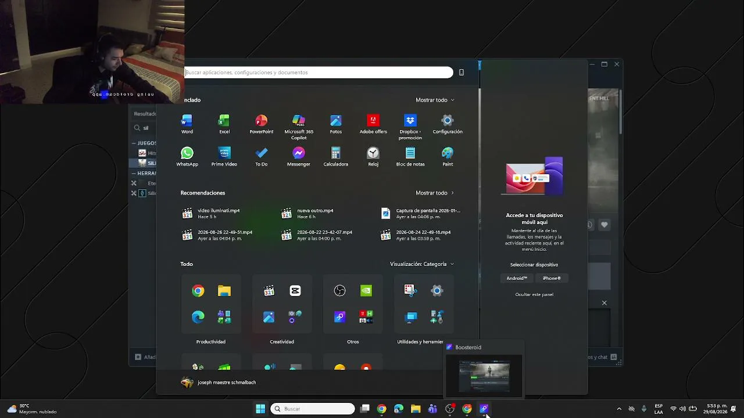Dismiss the X in Boosteroid's right panel
This screenshot has height=418, width=744.
(x=604, y=303)
